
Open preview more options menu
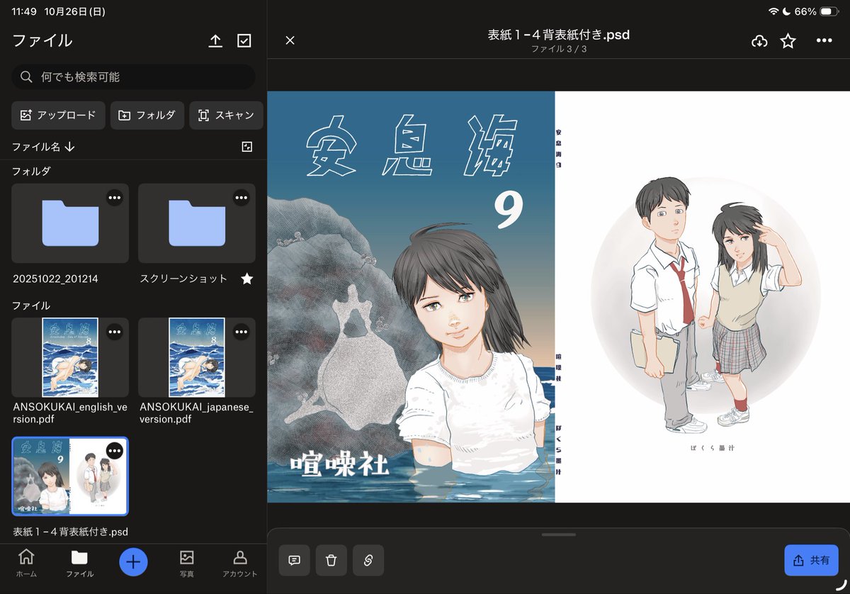824,41
